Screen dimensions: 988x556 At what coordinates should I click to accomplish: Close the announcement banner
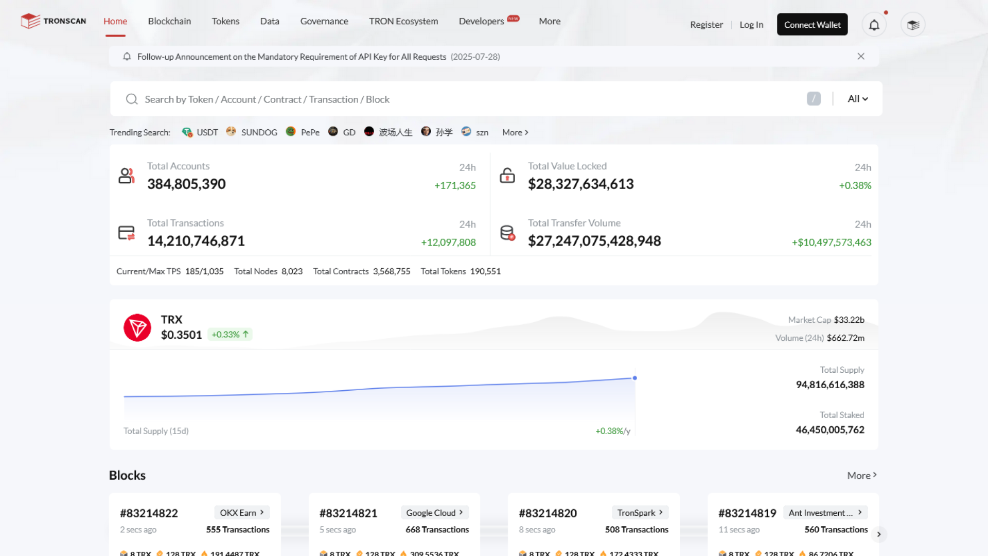tap(861, 57)
